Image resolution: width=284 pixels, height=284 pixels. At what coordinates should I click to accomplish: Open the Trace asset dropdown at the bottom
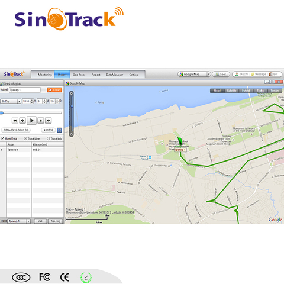[19, 221]
